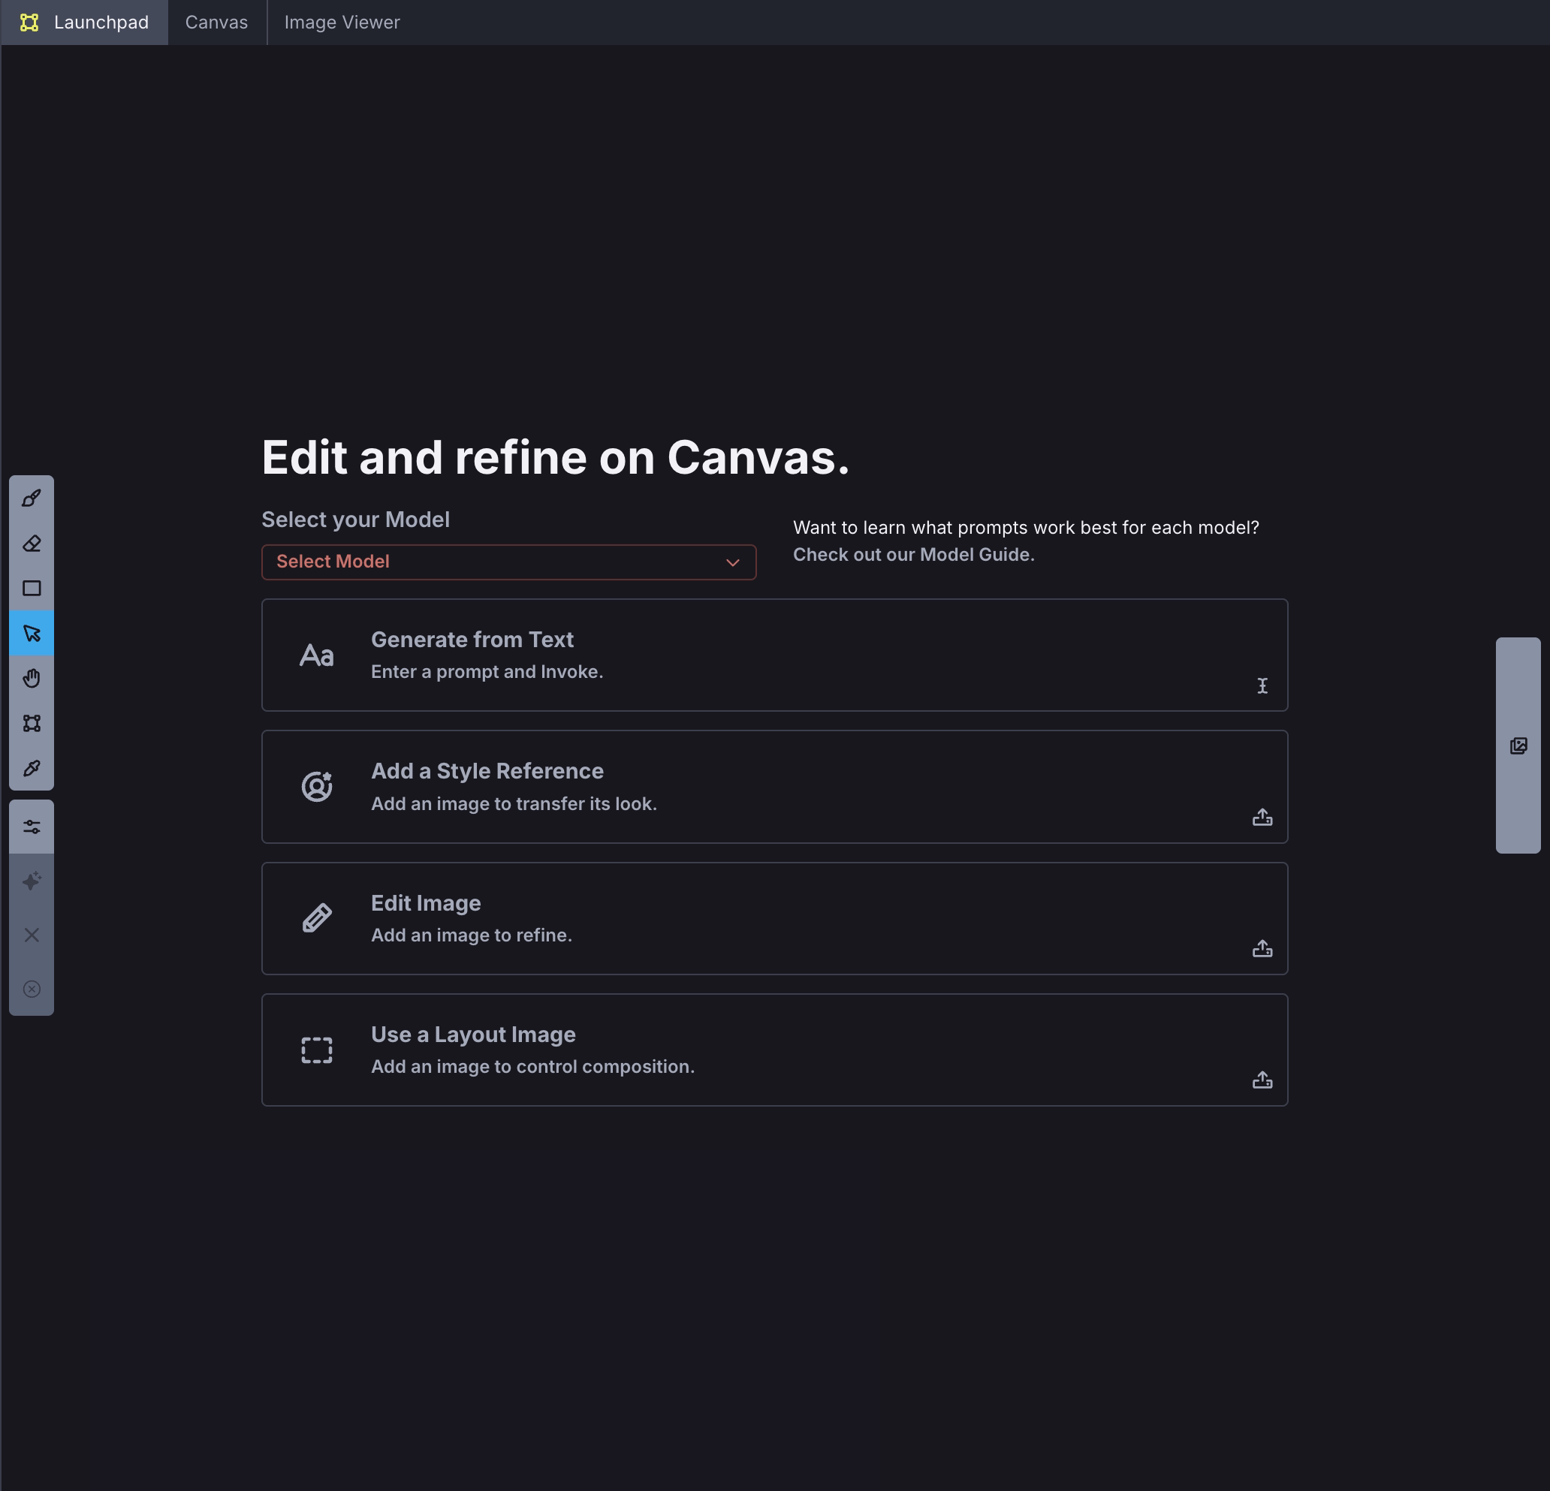Click the cancel current item X icon
Screen dimensions: 1550x1491
point(32,935)
